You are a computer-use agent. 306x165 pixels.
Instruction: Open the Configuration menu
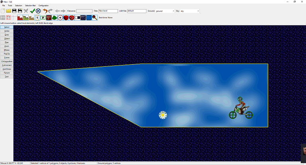click(x=43, y=6)
